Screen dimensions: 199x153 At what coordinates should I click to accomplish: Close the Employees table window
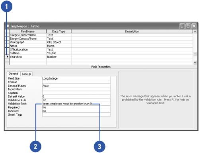(194, 26)
